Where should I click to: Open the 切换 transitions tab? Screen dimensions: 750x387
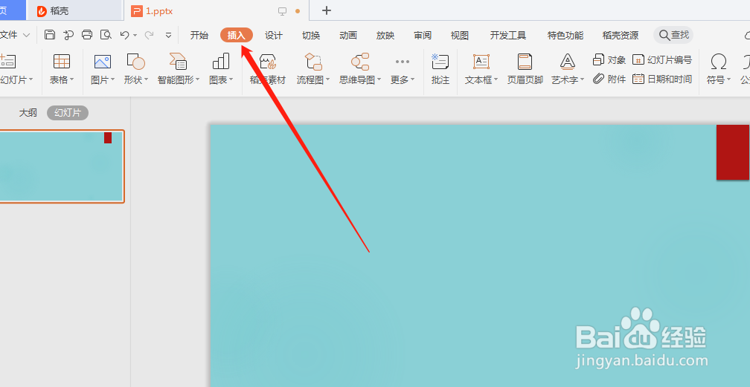point(311,35)
